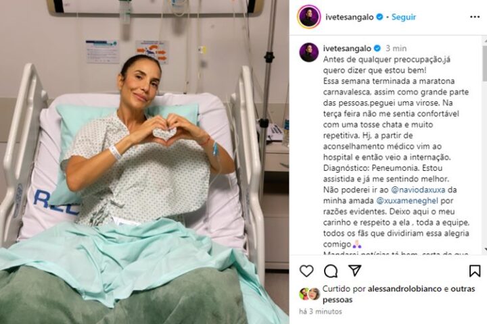Click scrollbar down arrow in caption

tap(485, 250)
